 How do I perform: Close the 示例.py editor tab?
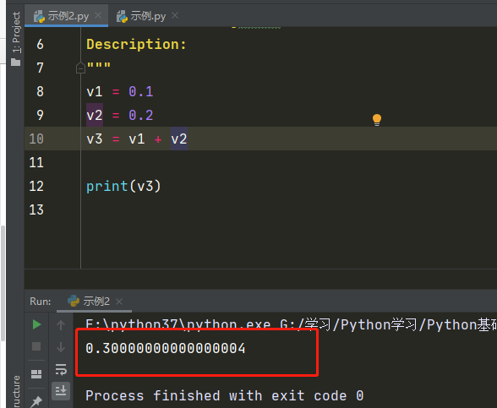[x=175, y=15]
